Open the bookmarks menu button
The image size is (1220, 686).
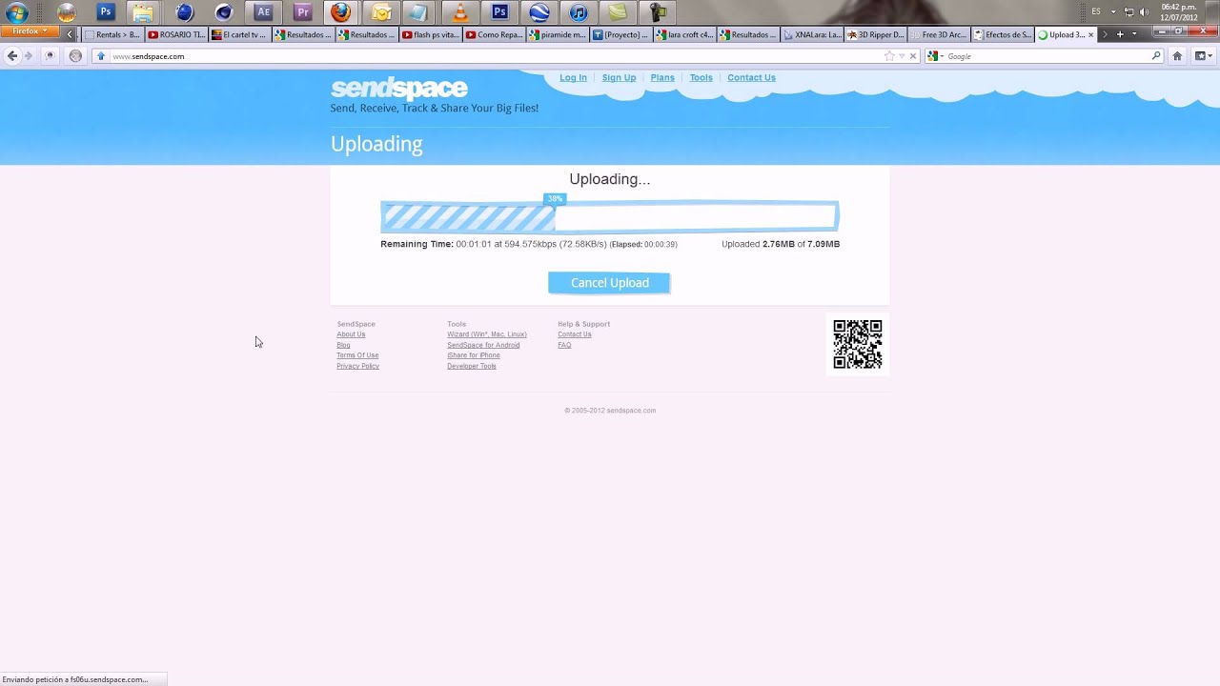pyautogui.click(x=1203, y=56)
